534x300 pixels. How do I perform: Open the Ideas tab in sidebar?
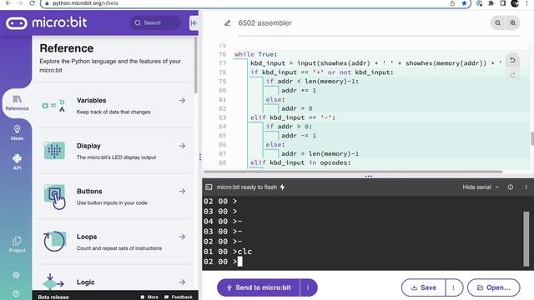17,132
